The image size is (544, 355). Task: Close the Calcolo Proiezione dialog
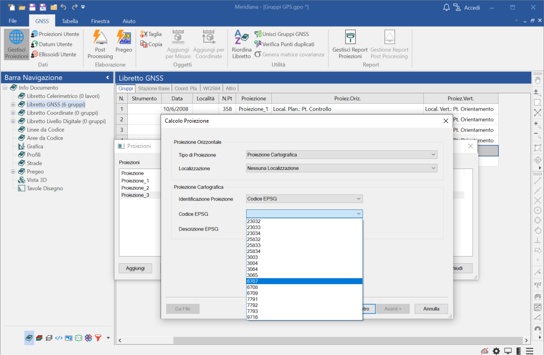click(x=446, y=121)
